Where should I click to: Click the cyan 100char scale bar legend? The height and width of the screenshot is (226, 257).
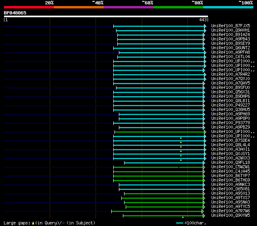179,222
